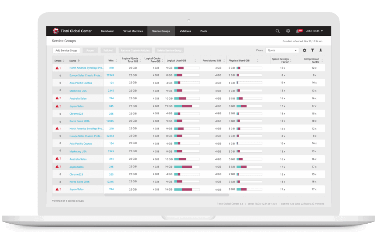Sort by Compression Factor arrows
This screenshot has height=245, width=377.
tap(322, 61)
